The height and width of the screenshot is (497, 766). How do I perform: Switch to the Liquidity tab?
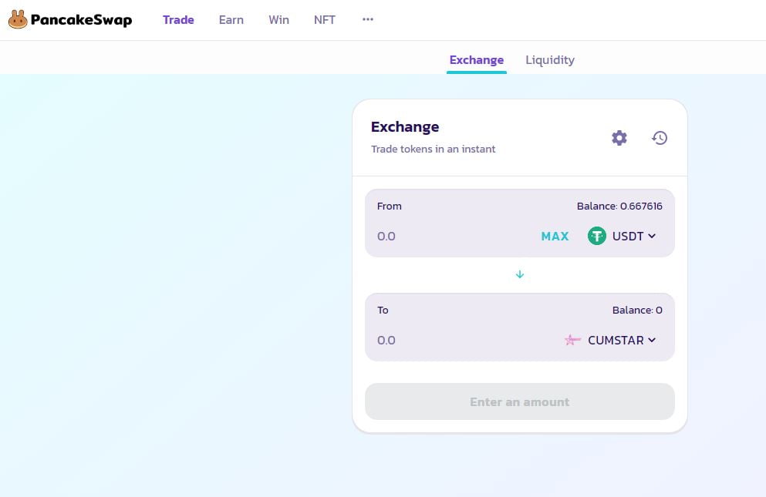549,60
